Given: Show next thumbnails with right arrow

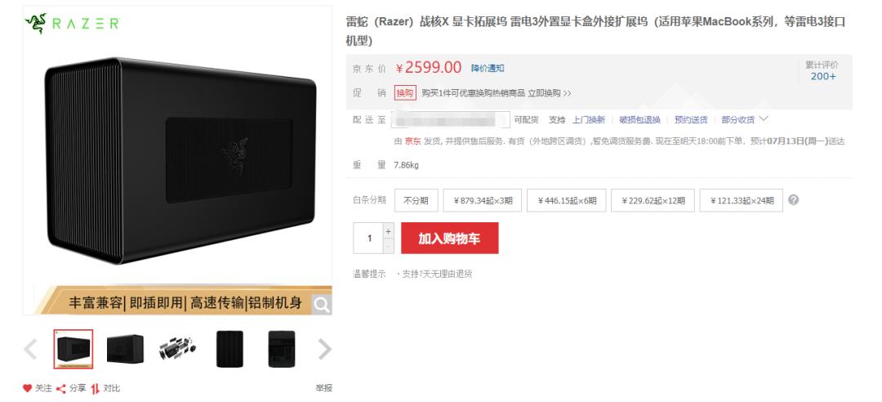Looking at the screenshot, I should 324,349.
